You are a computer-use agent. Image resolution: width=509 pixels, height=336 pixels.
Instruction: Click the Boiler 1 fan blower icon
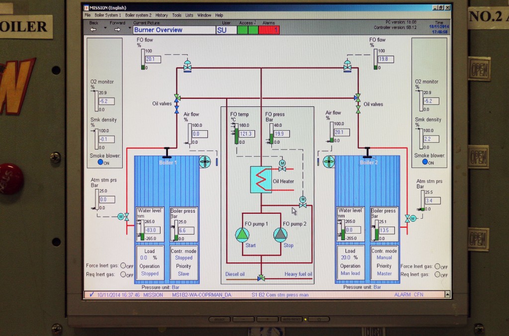coord(205,162)
